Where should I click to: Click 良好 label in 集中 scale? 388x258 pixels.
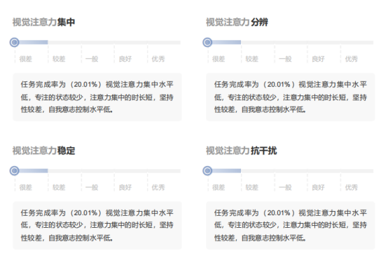click(x=125, y=59)
